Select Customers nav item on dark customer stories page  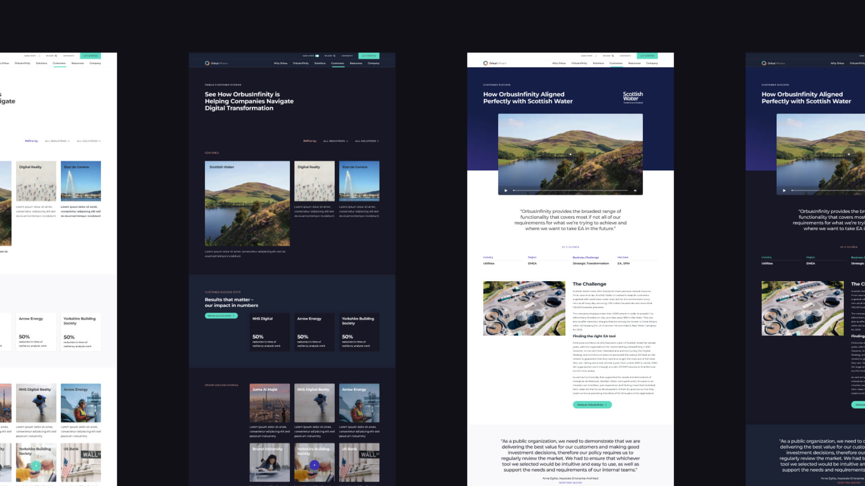click(x=338, y=63)
